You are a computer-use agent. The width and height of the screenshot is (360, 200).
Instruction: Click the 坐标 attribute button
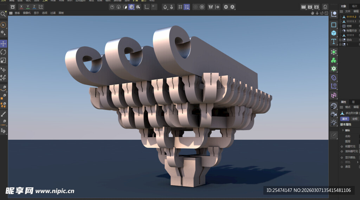coord(355,119)
